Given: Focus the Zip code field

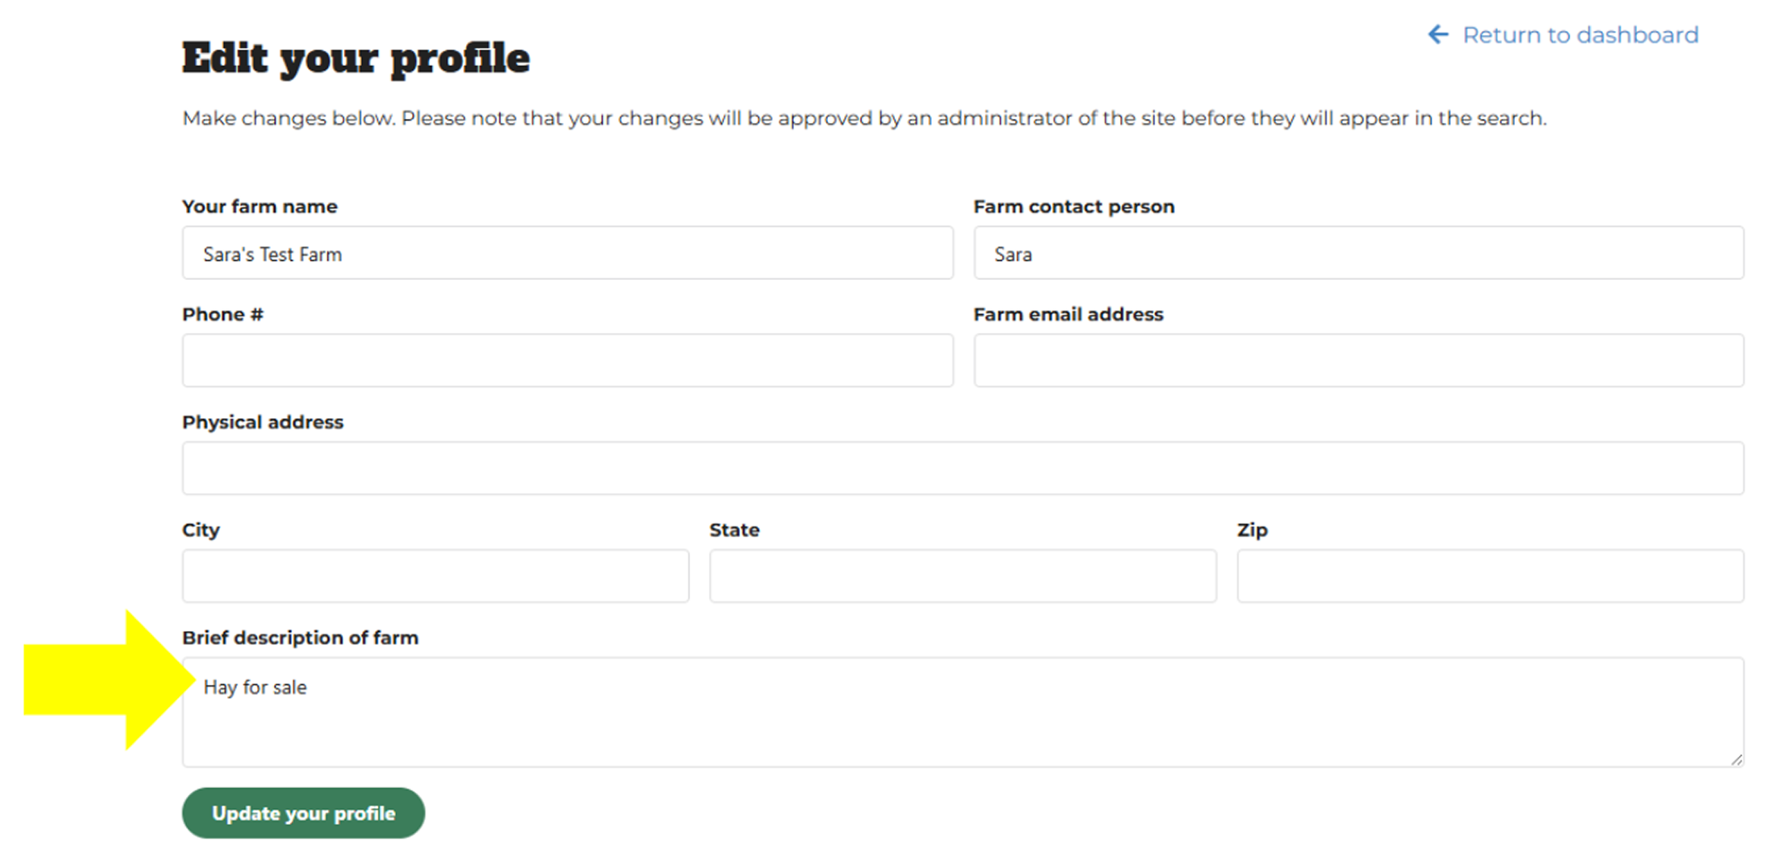Looking at the screenshot, I should 1490,577.
